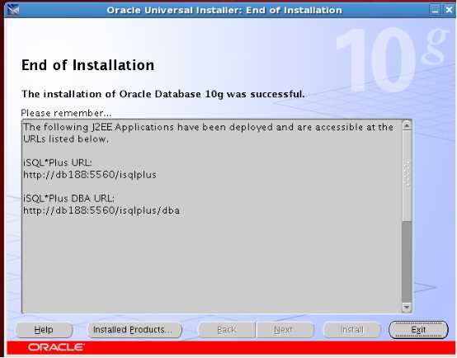Screen dimensions: 457x358
Task: Close the installer window with X
Action: (449, 10)
